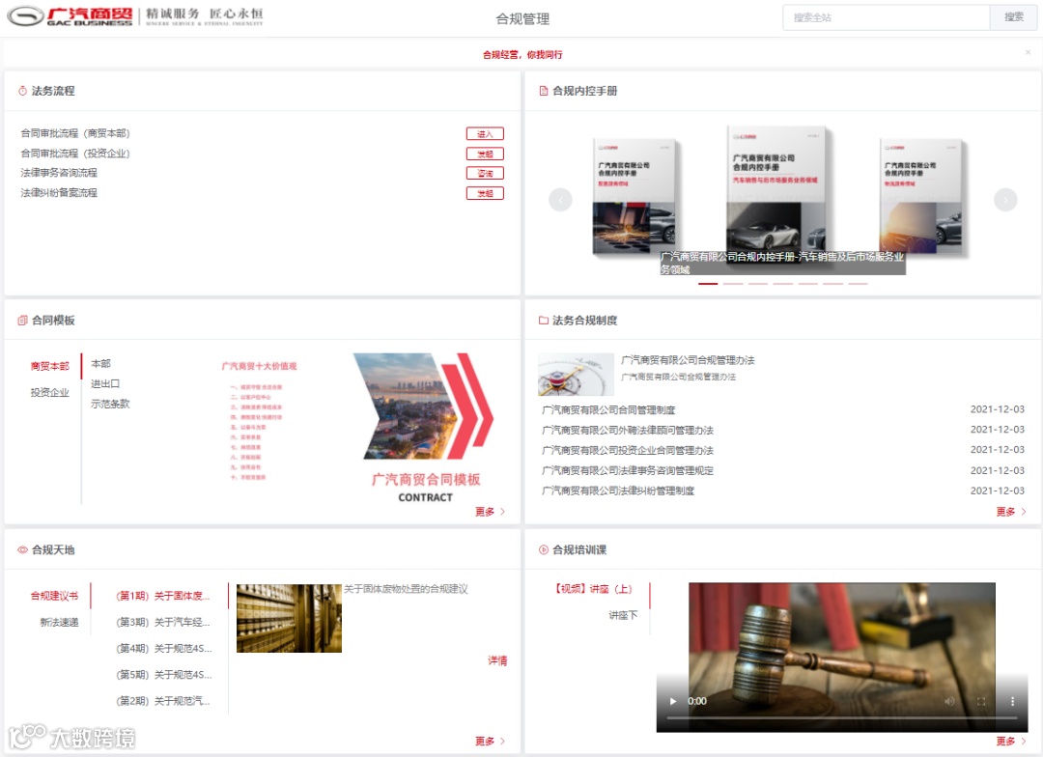The image size is (1043, 757).
Task: Open the featured 广汽商贸有限公司合规管理办法 article
Action: (x=688, y=360)
